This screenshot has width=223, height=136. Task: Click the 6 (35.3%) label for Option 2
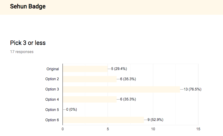tap(128, 79)
